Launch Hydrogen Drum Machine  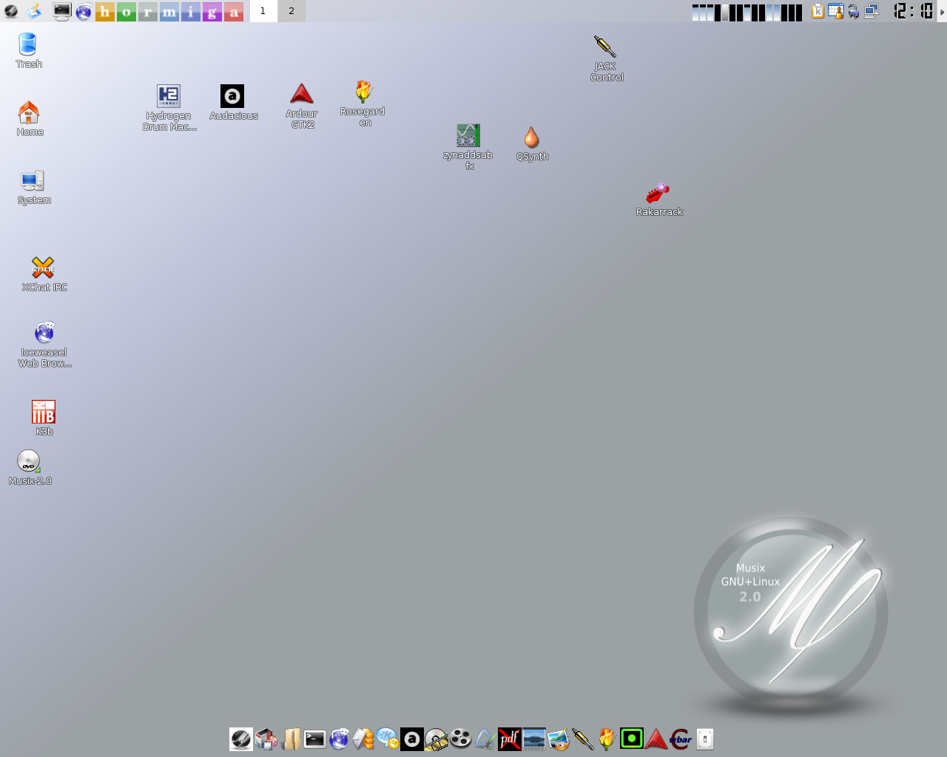[169, 97]
